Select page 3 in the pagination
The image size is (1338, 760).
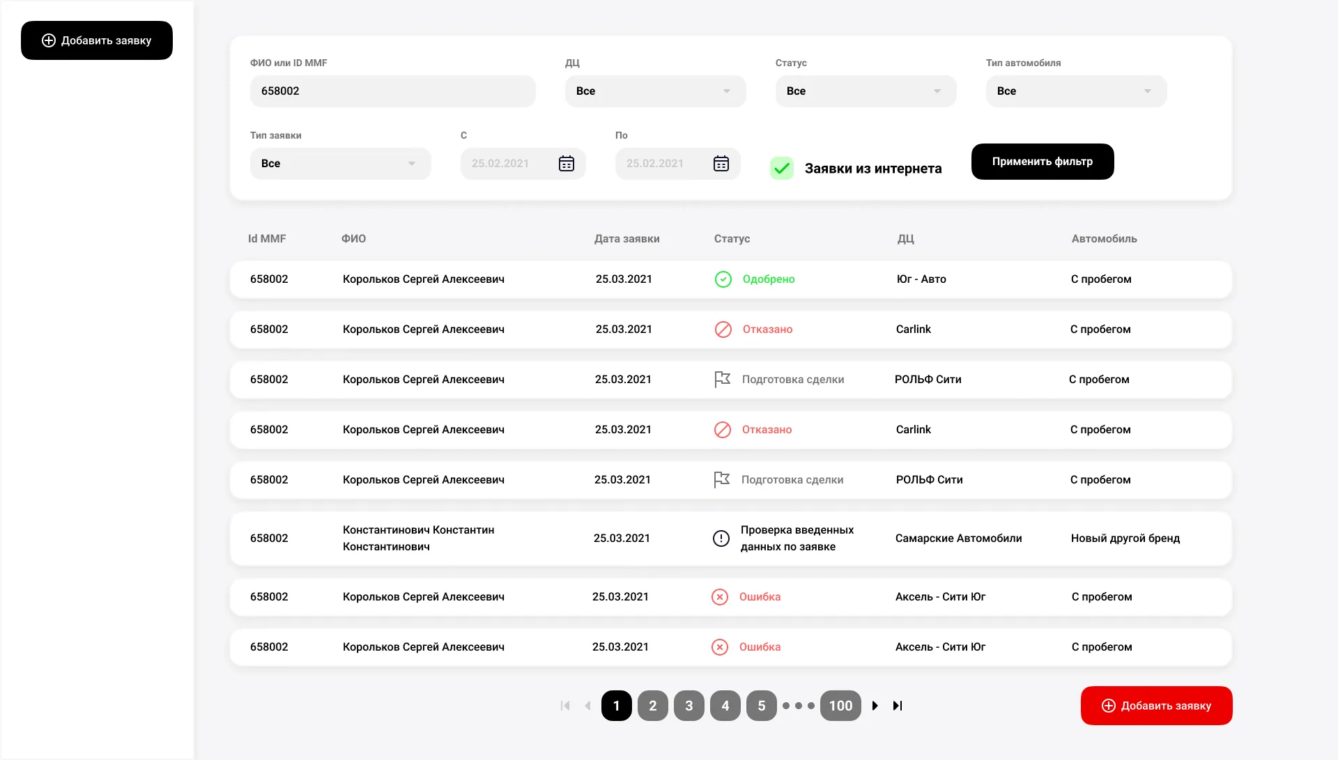[x=689, y=706]
